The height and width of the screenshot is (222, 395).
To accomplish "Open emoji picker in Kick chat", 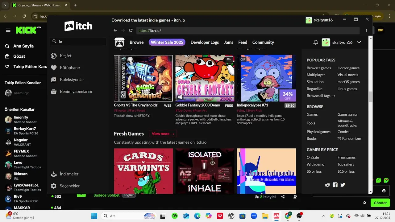I will click(x=384, y=191).
